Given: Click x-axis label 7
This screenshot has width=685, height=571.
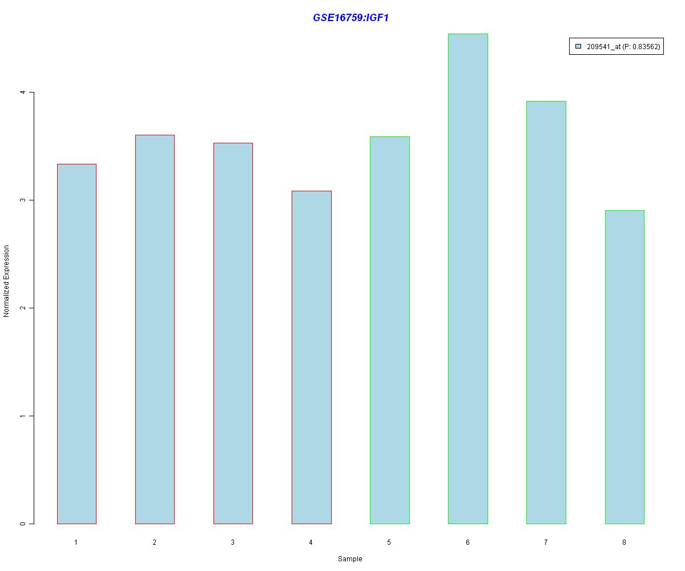Looking at the screenshot, I should [x=546, y=542].
